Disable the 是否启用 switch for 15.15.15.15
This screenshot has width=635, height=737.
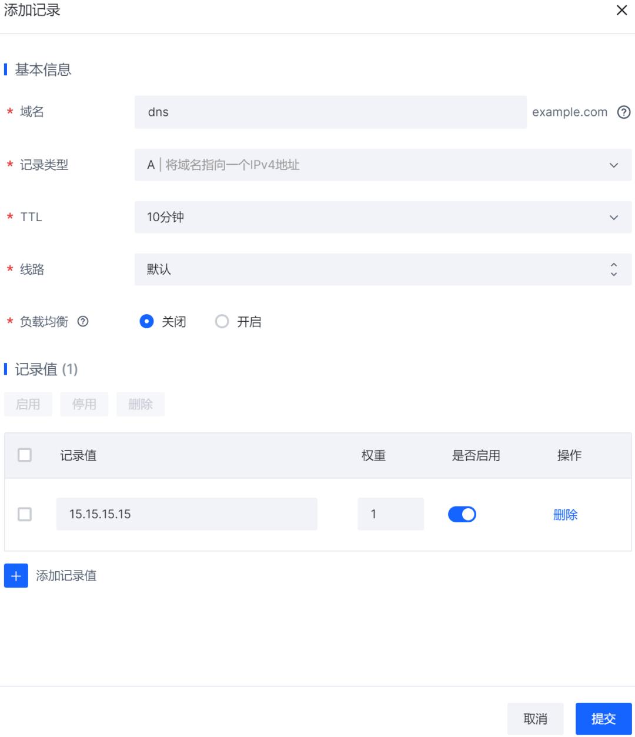tap(462, 514)
